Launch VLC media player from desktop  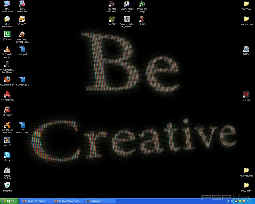(7, 49)
